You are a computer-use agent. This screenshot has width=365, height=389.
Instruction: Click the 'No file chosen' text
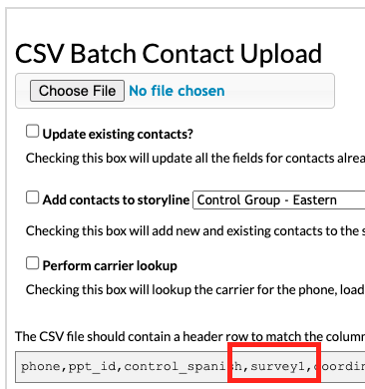tap(177, 91)
